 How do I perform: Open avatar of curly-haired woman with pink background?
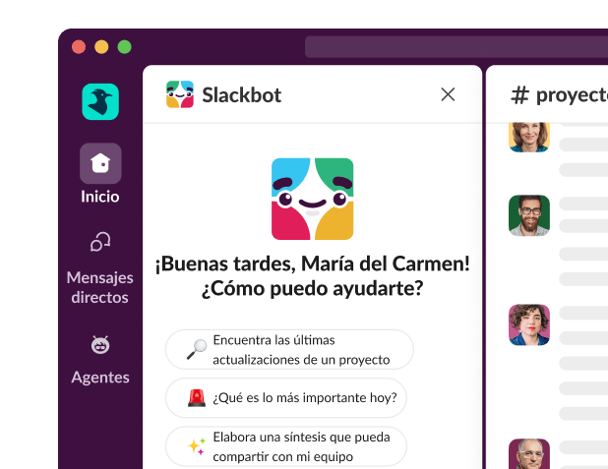pos(529,324)
